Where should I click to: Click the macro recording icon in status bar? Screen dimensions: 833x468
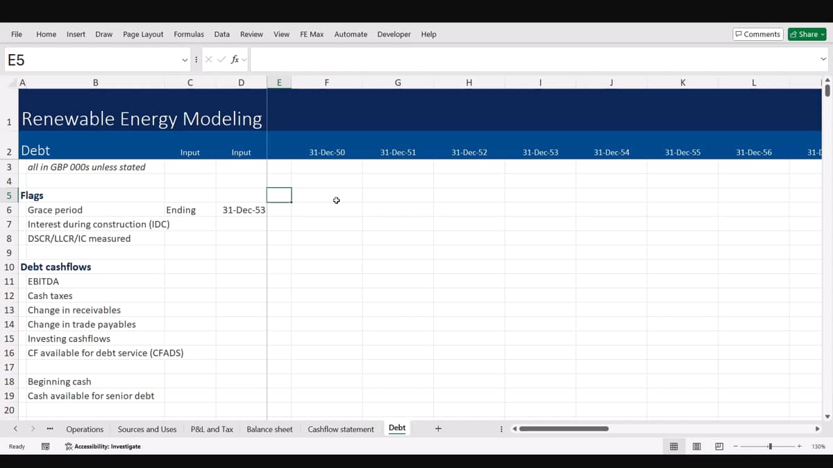tap(46, 447)
